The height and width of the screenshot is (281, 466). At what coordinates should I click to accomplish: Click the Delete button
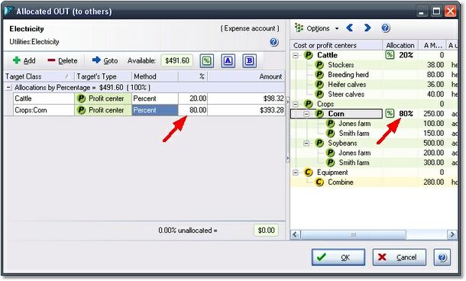pyautogui.click(x=63, y=60)
